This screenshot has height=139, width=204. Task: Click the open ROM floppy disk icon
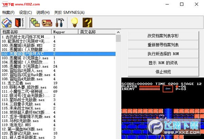7,23
